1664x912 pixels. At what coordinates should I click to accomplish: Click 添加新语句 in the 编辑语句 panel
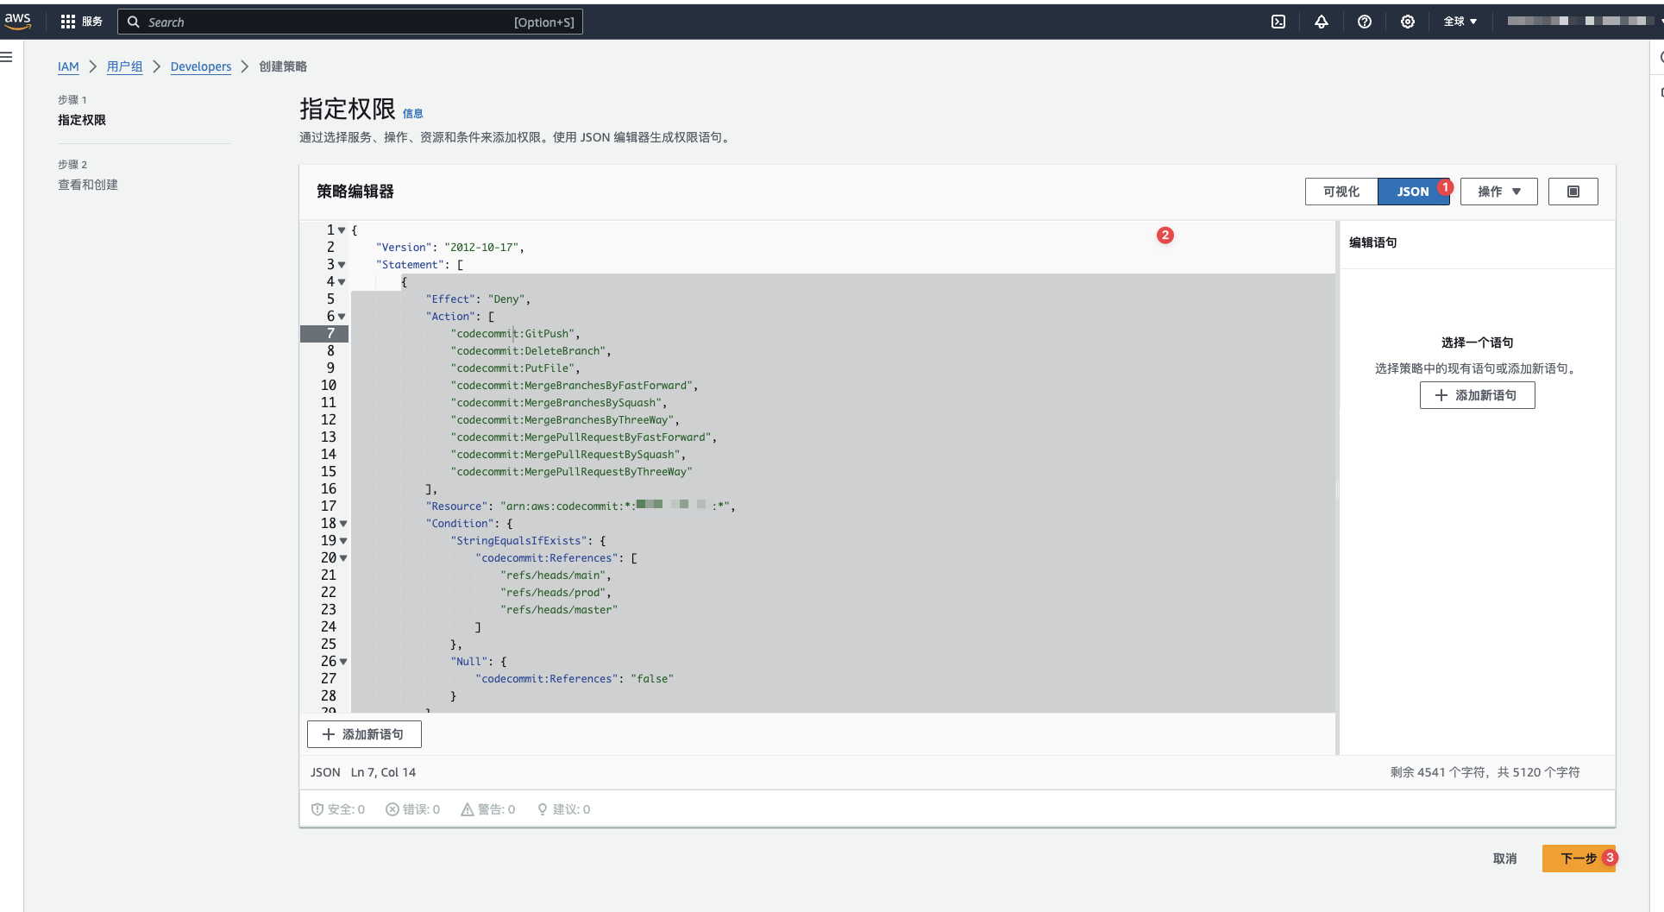[1477, 395]
